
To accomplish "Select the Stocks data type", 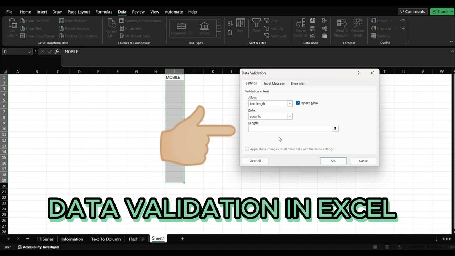I will tap(204, 28).
